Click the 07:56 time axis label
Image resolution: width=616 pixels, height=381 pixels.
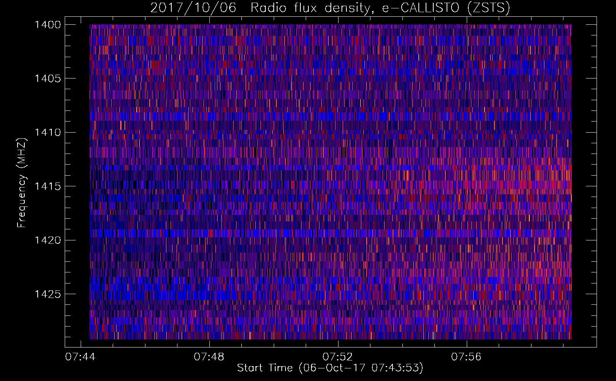466,357
